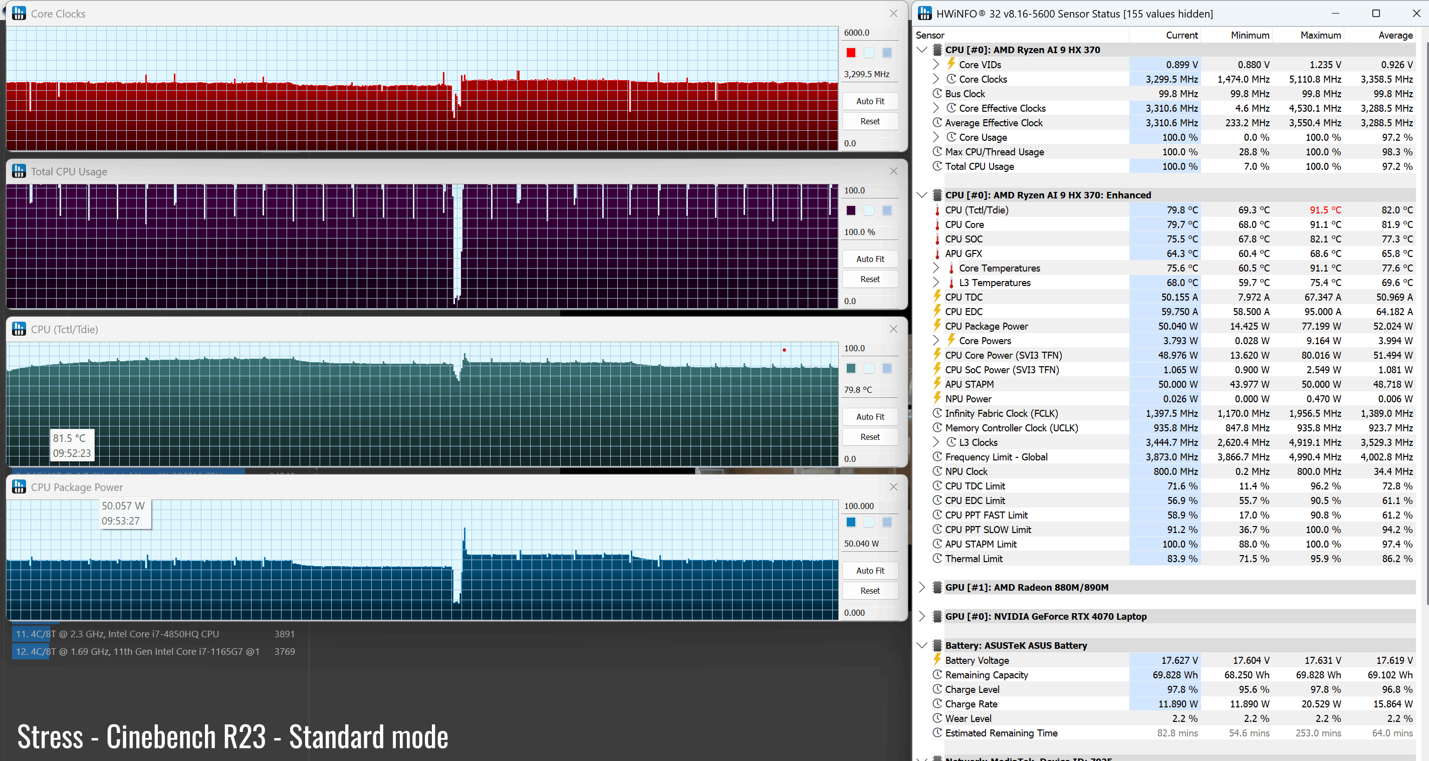The image size is (1429, 761).
Task: Click the chip icon beside Battery: ASUSTeK ASUS Battery
Action: coord(937,645)
